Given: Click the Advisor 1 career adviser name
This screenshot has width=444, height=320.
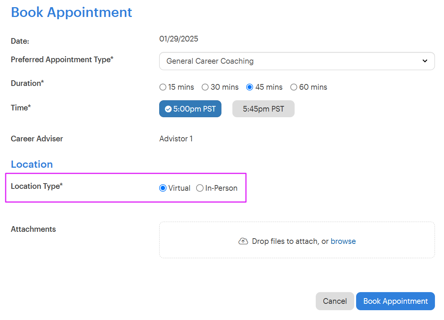Looking at the screenshot, I should pyautogui.click(x=176, y=139).
